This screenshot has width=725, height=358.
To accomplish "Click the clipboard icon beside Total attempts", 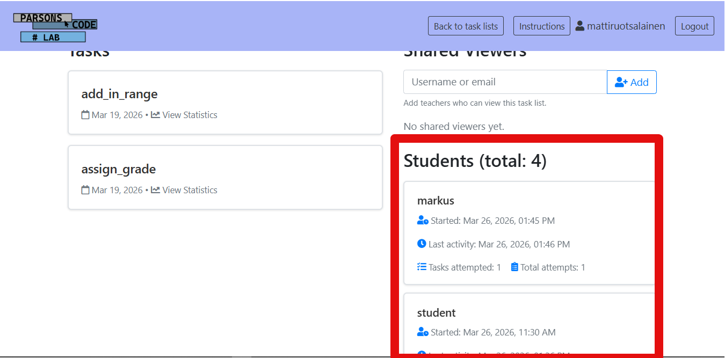I will pos(514,266).
